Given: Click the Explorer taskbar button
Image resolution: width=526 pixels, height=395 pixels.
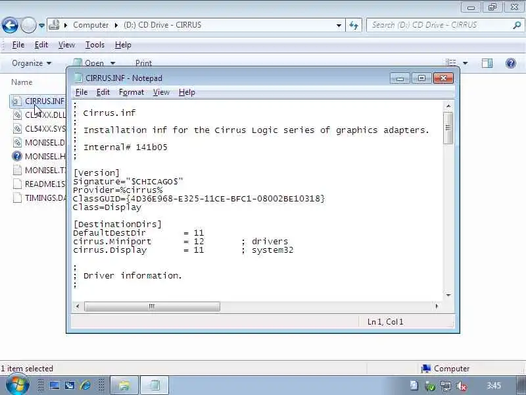Looking at the screenshot, I should (124, 385).
